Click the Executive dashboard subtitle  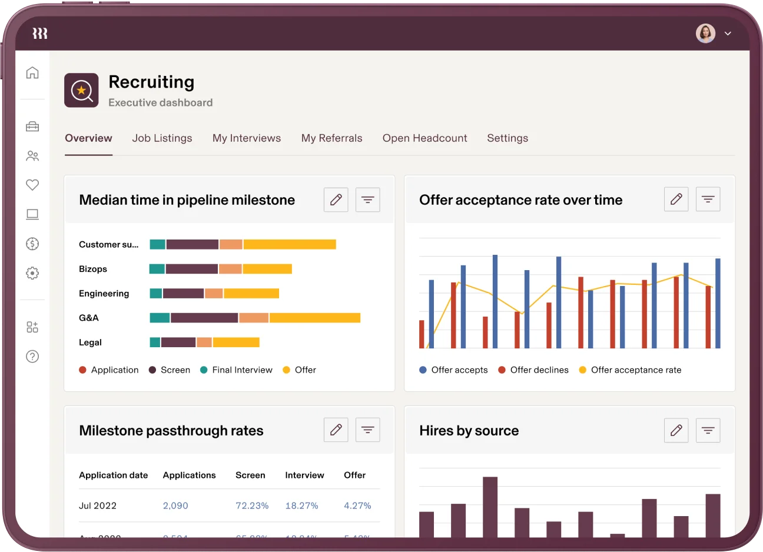point(161,103)
